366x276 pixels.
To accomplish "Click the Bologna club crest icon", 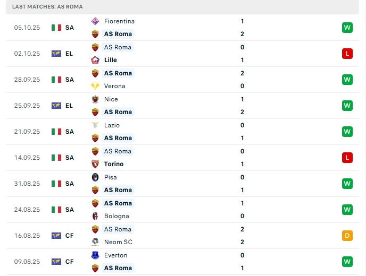I will click(x=95, y=216).
